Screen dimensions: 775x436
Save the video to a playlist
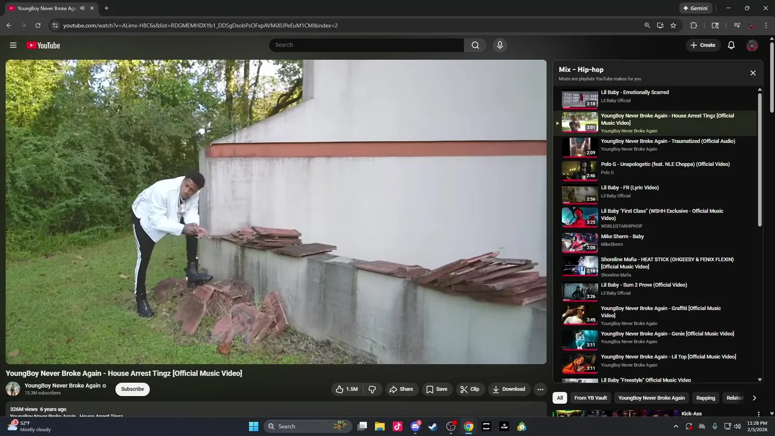[437, 389]
